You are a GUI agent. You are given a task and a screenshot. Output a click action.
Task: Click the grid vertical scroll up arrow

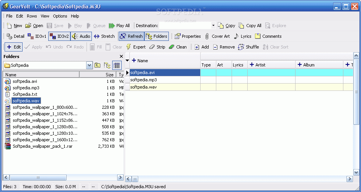pos(356,56)
